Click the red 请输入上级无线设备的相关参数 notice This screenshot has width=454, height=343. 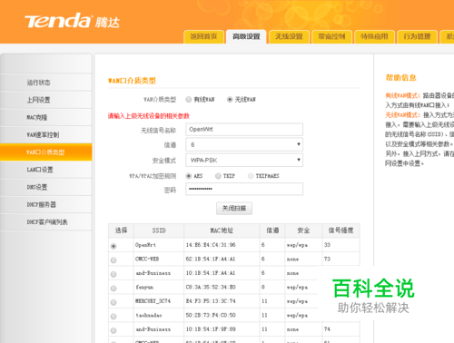point(149,116)
